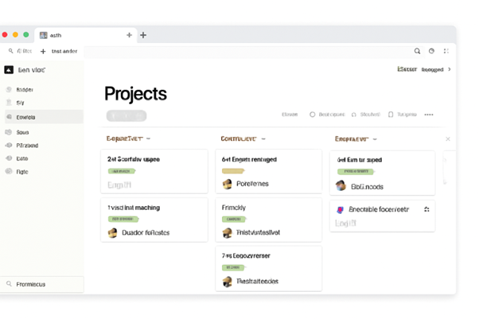Viewport: 479px width, 319px height.
Task: Toggle the circle option in the view toolbar
Action: (x=313, y=115)
